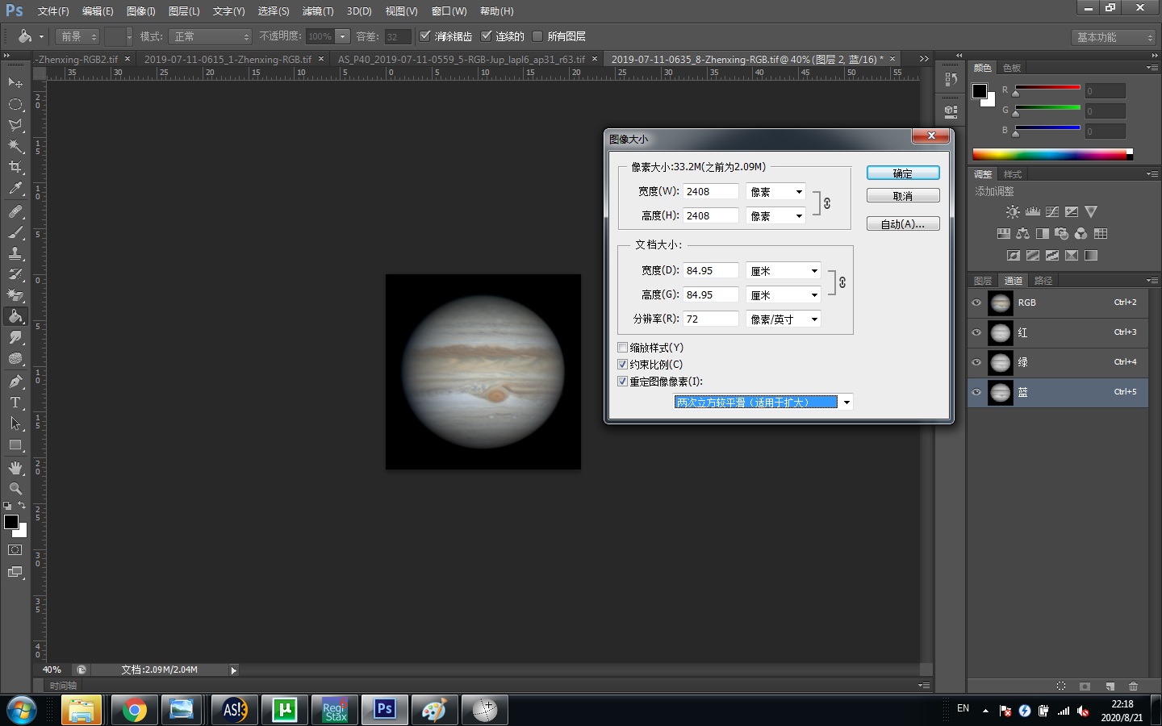Select the Healing Brush tool
The image size is (1162, 726).
(x=15, y=211)
